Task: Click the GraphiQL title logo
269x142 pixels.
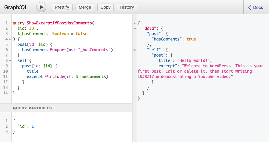Action: 16,7
